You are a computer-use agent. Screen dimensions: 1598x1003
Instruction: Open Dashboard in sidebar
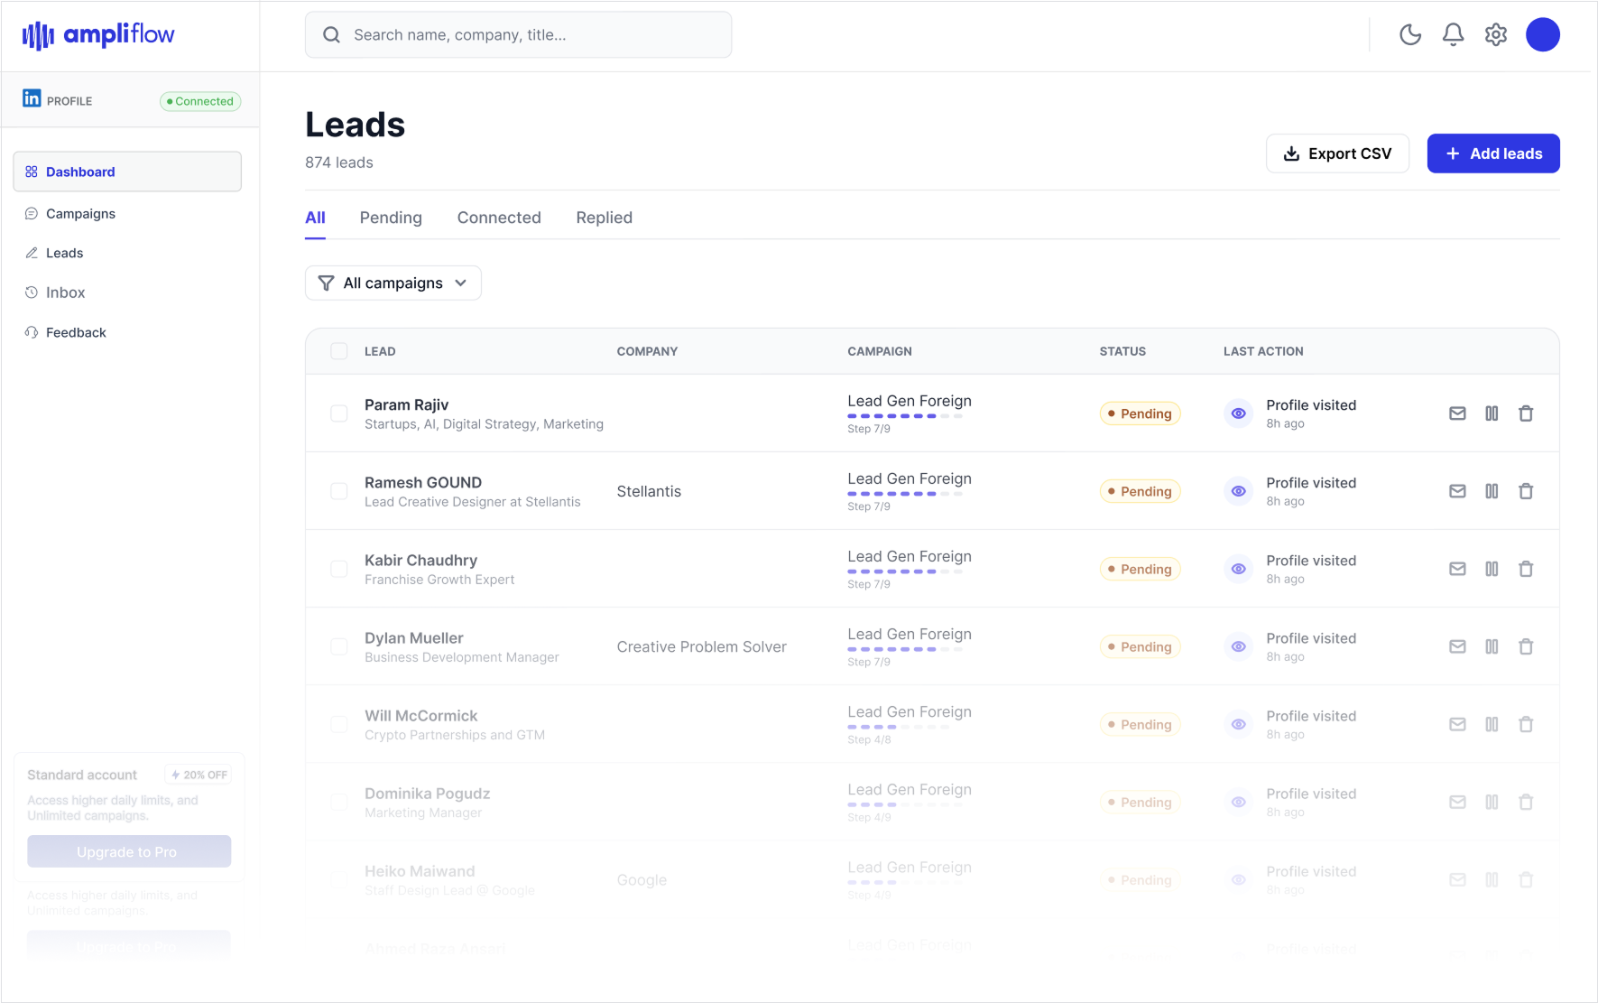127,172
